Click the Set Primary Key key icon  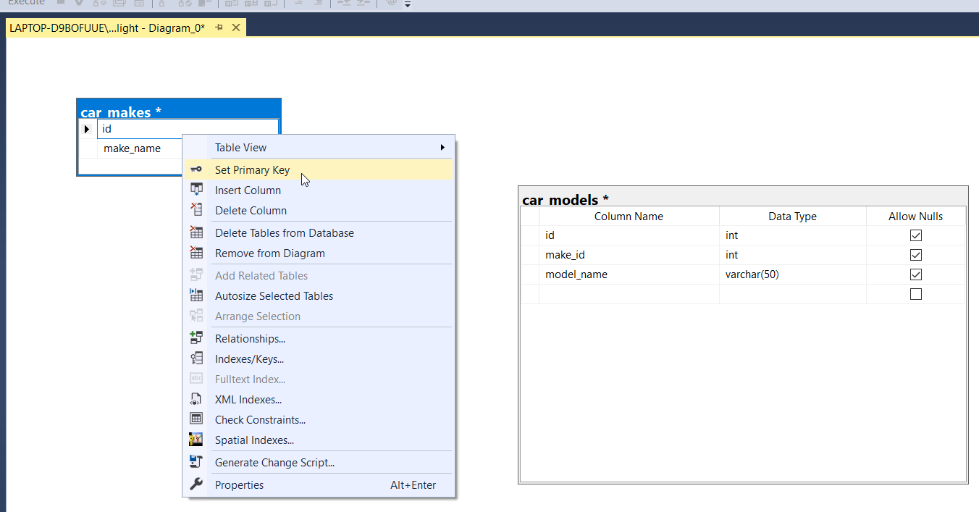[196, 169]
